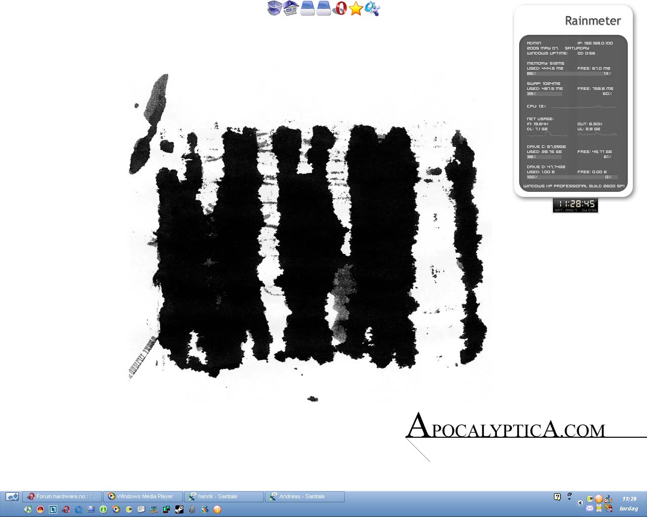Launch Steam from the quick launch bar
Screen dimensions: 647x517
(179, 509)
